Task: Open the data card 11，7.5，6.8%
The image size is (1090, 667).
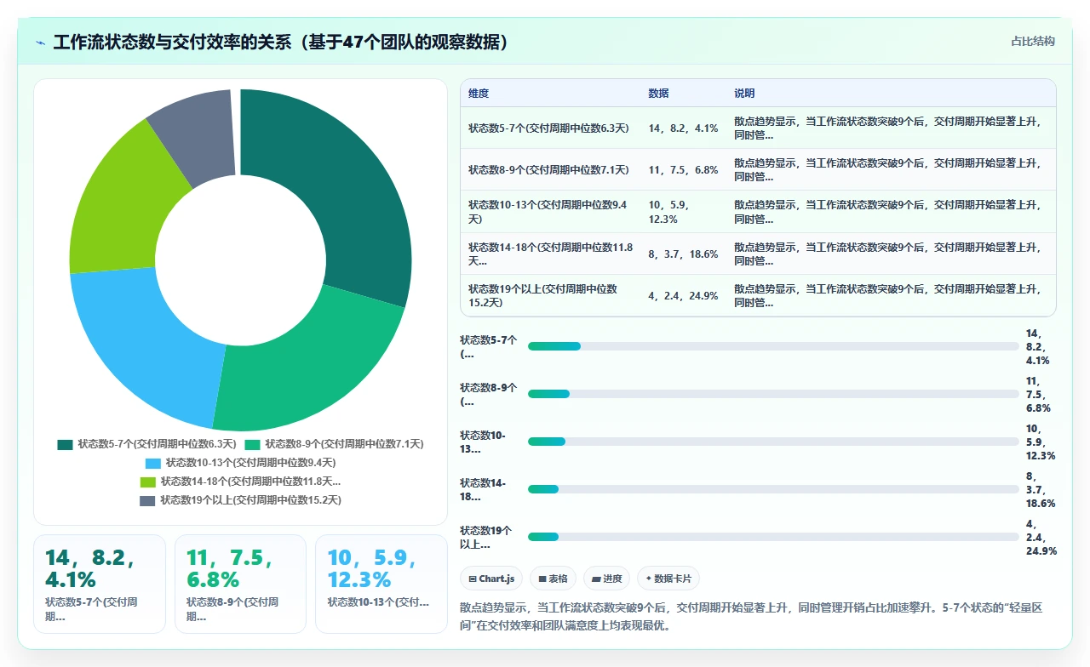Action: [x=240, y=584]
